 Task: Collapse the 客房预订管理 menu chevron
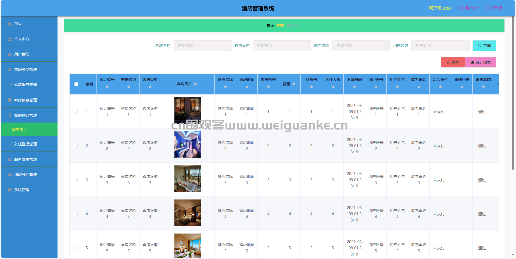pyautogui.click(x=51, y=115)
